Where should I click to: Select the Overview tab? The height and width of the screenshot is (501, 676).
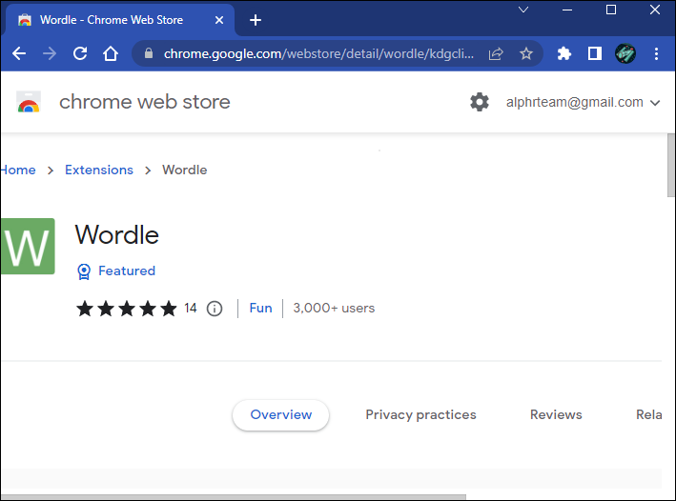[280, 415]
